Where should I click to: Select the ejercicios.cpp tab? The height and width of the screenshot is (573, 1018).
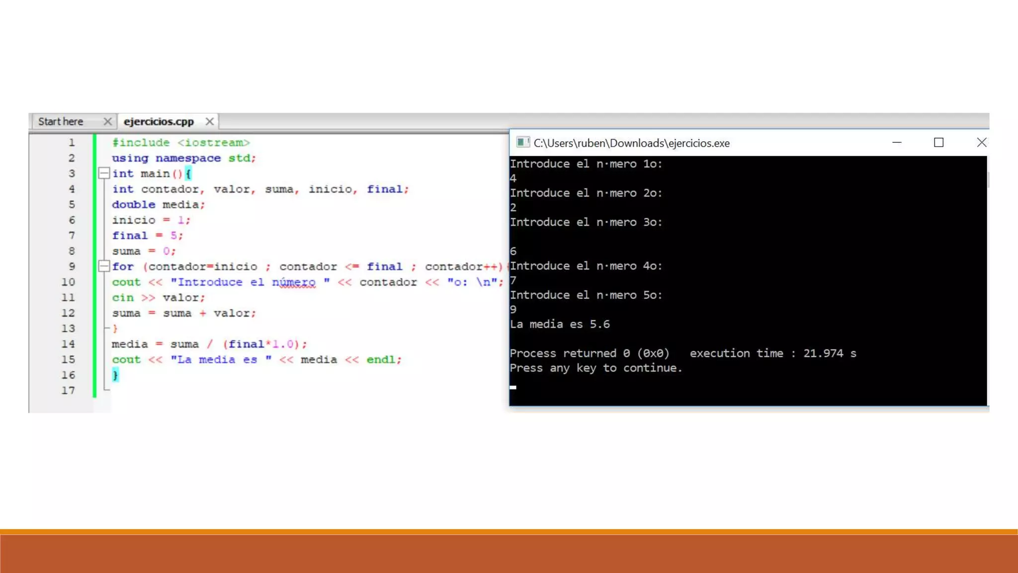tap(159, 121)
